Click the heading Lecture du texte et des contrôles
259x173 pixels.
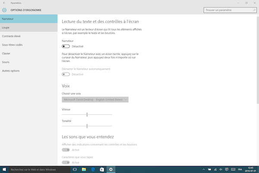point(100,22)
